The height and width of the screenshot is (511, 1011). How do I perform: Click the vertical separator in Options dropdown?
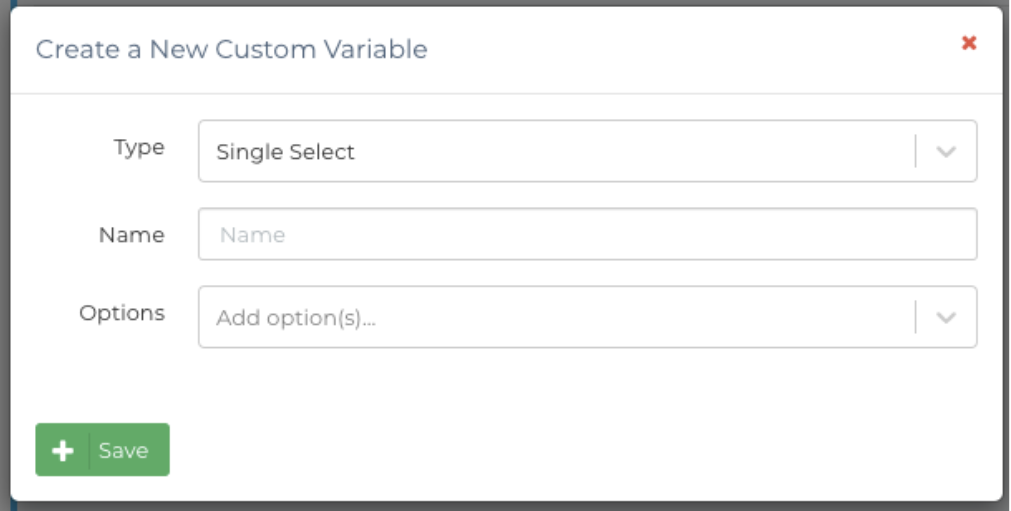(915, 317)
